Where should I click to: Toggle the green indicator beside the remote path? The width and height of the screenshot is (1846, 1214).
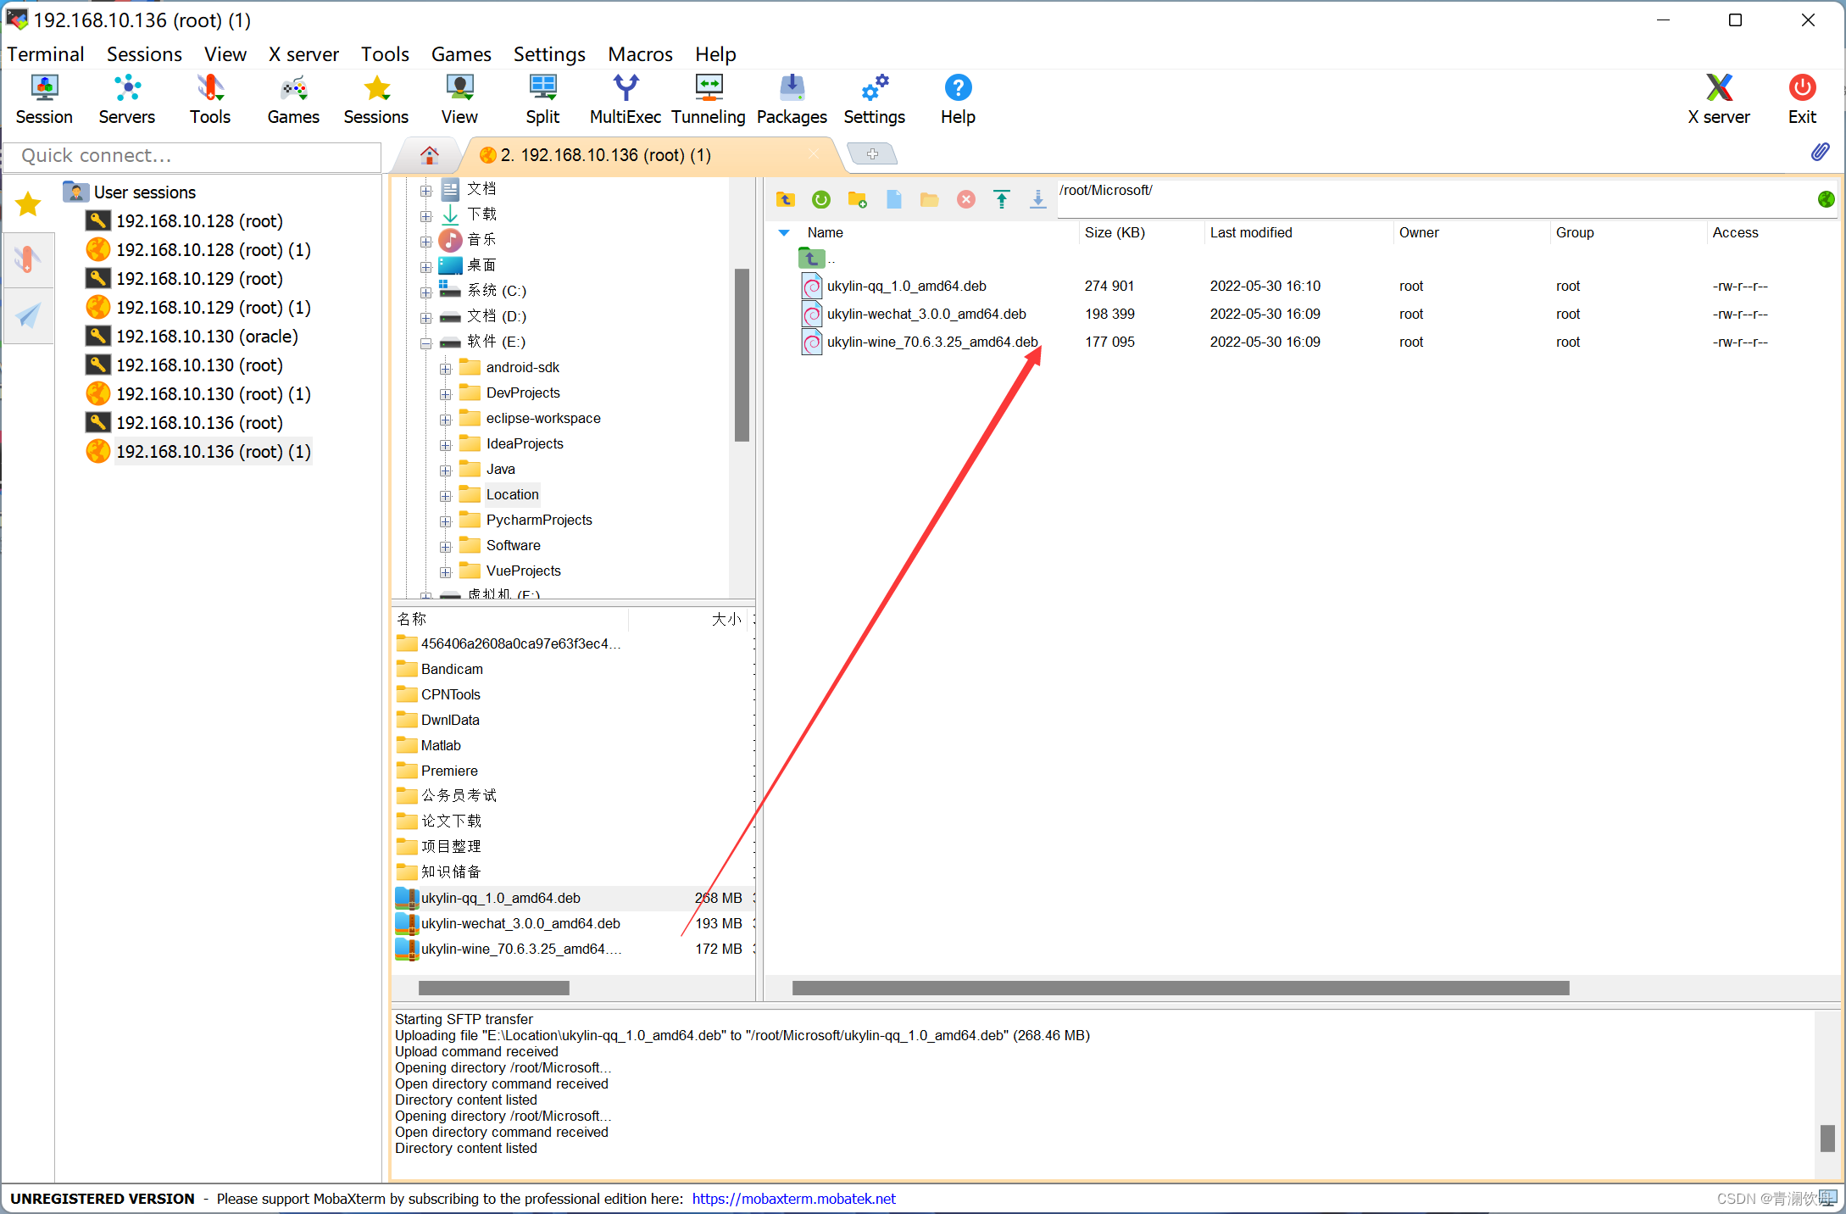pyautogui.click(x=1826, y=199)
